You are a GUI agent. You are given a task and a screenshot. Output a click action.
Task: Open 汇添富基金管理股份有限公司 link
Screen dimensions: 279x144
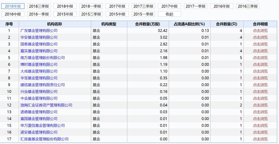45,139
